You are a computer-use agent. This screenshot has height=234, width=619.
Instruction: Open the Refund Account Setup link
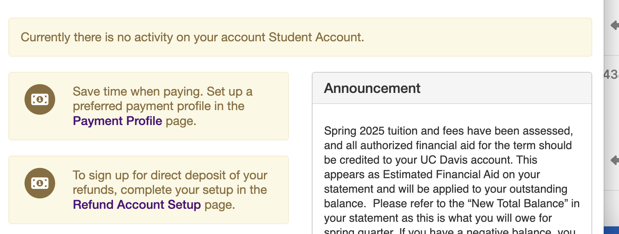click(137, 205)
